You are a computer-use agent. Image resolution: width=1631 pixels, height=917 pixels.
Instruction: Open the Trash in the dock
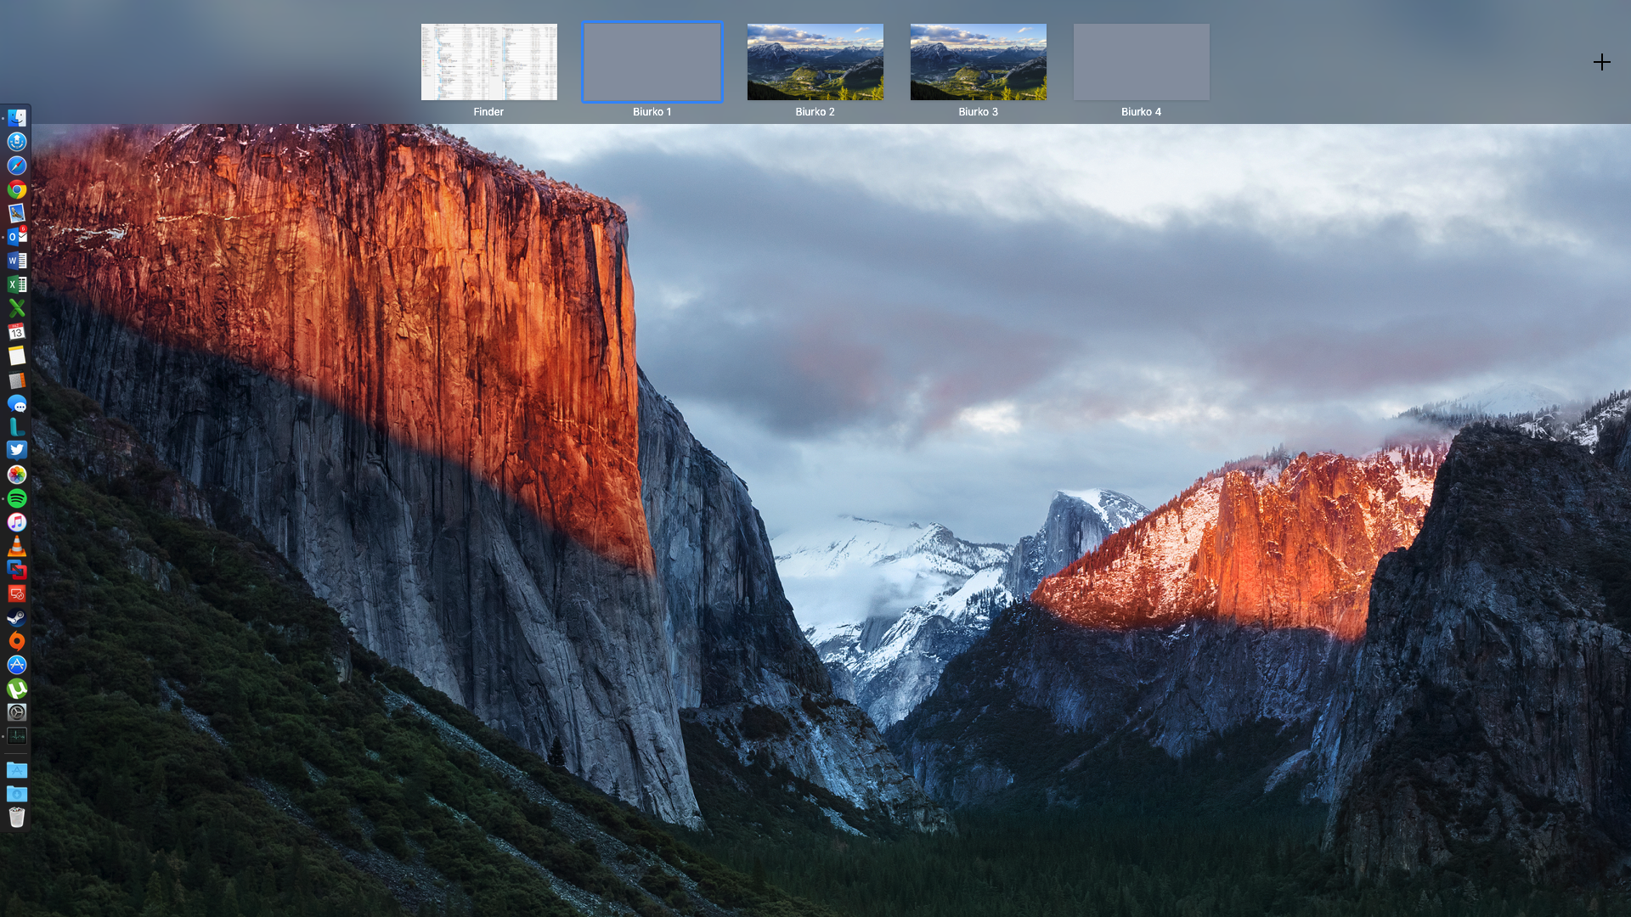(x=17, y=818)
